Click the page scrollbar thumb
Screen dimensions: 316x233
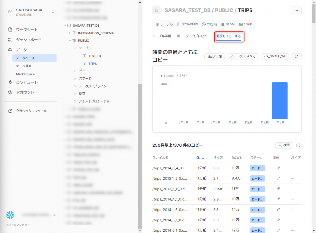coord(314,14)
